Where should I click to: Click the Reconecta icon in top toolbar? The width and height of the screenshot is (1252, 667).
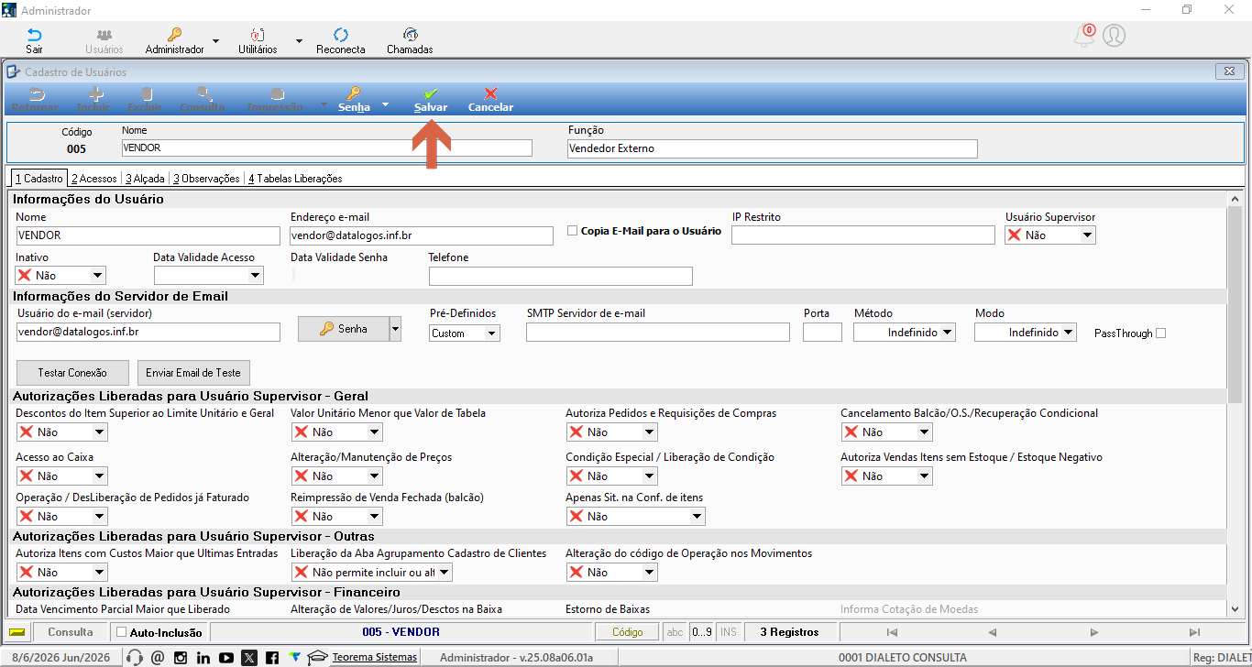(x=340, y=35)
